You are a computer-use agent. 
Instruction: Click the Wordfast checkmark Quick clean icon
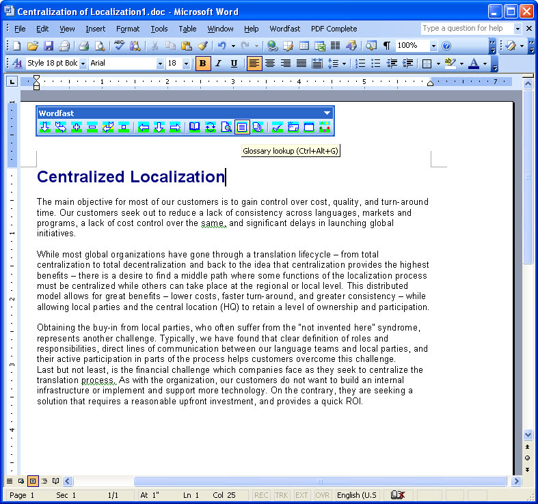click(x=278, y=127)
